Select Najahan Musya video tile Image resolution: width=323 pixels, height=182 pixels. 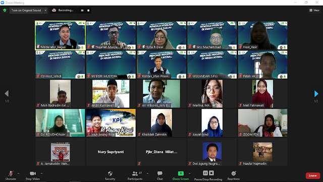[111, 35]
